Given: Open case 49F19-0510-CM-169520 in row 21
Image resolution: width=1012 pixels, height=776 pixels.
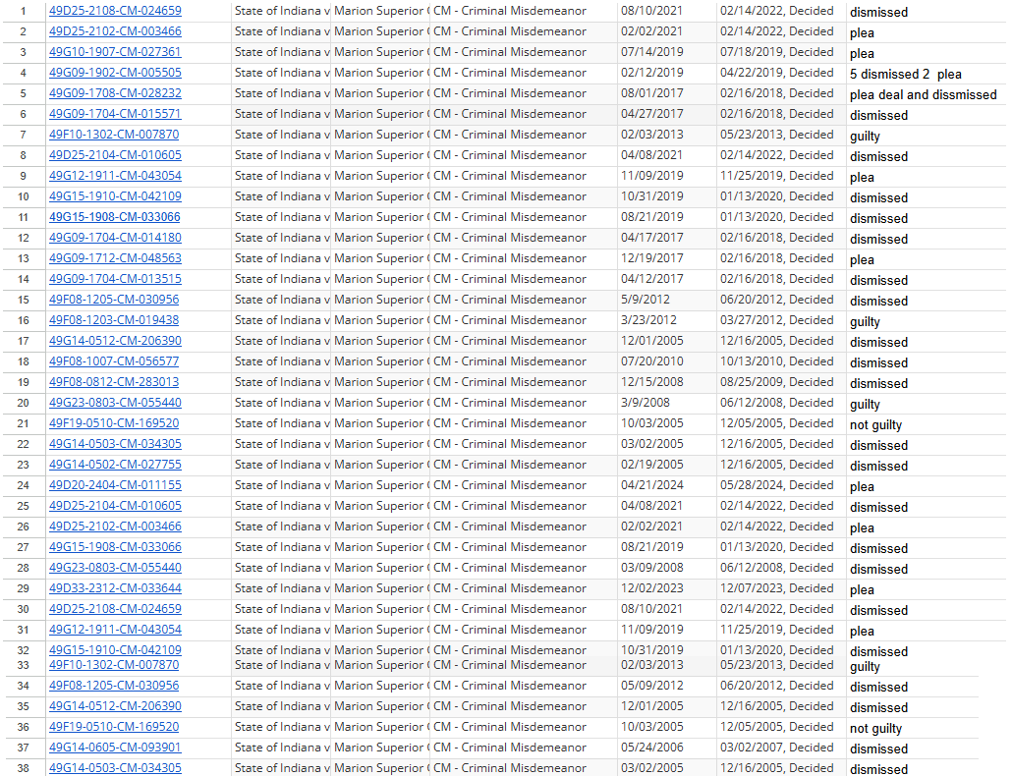Looking at the screenshot, I should 113,422.
